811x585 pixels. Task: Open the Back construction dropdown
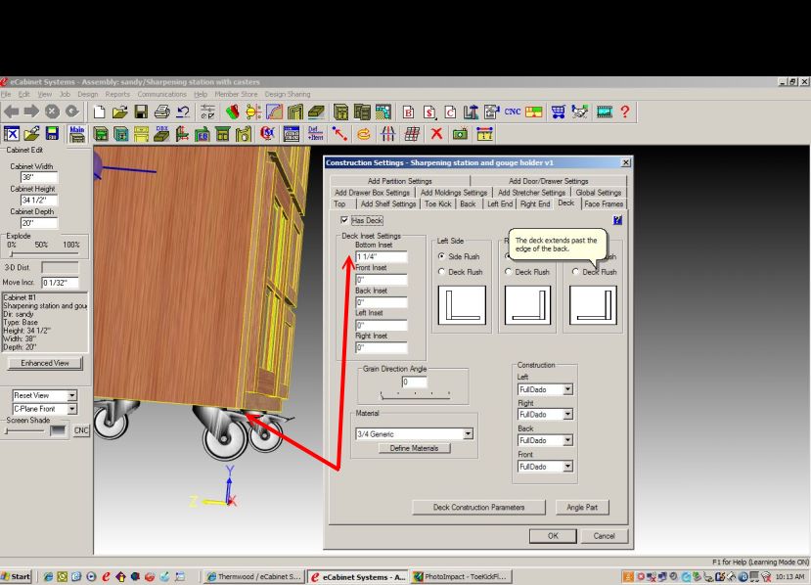click(x=568, y=440)
